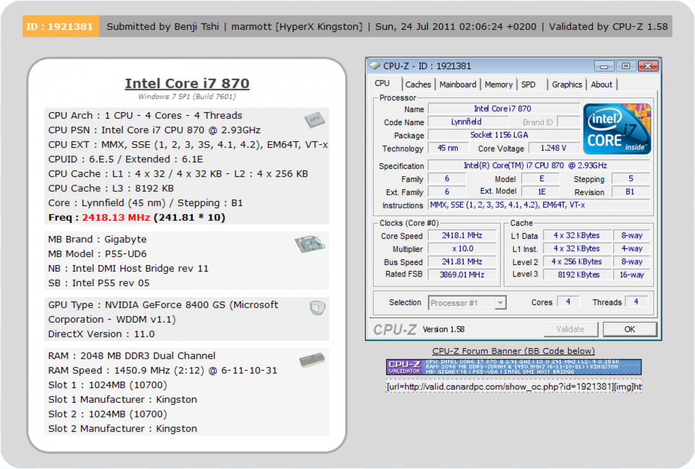Click the Version 1.58 label
The width and height of the screenshot is (695, 469).
point(444,329)
